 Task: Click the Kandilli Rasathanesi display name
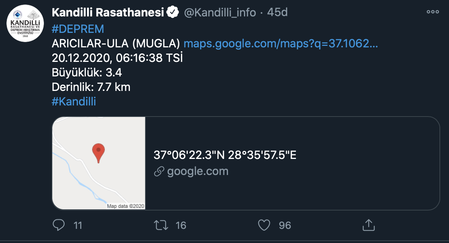pyautogui.click(x=108, y=13)
